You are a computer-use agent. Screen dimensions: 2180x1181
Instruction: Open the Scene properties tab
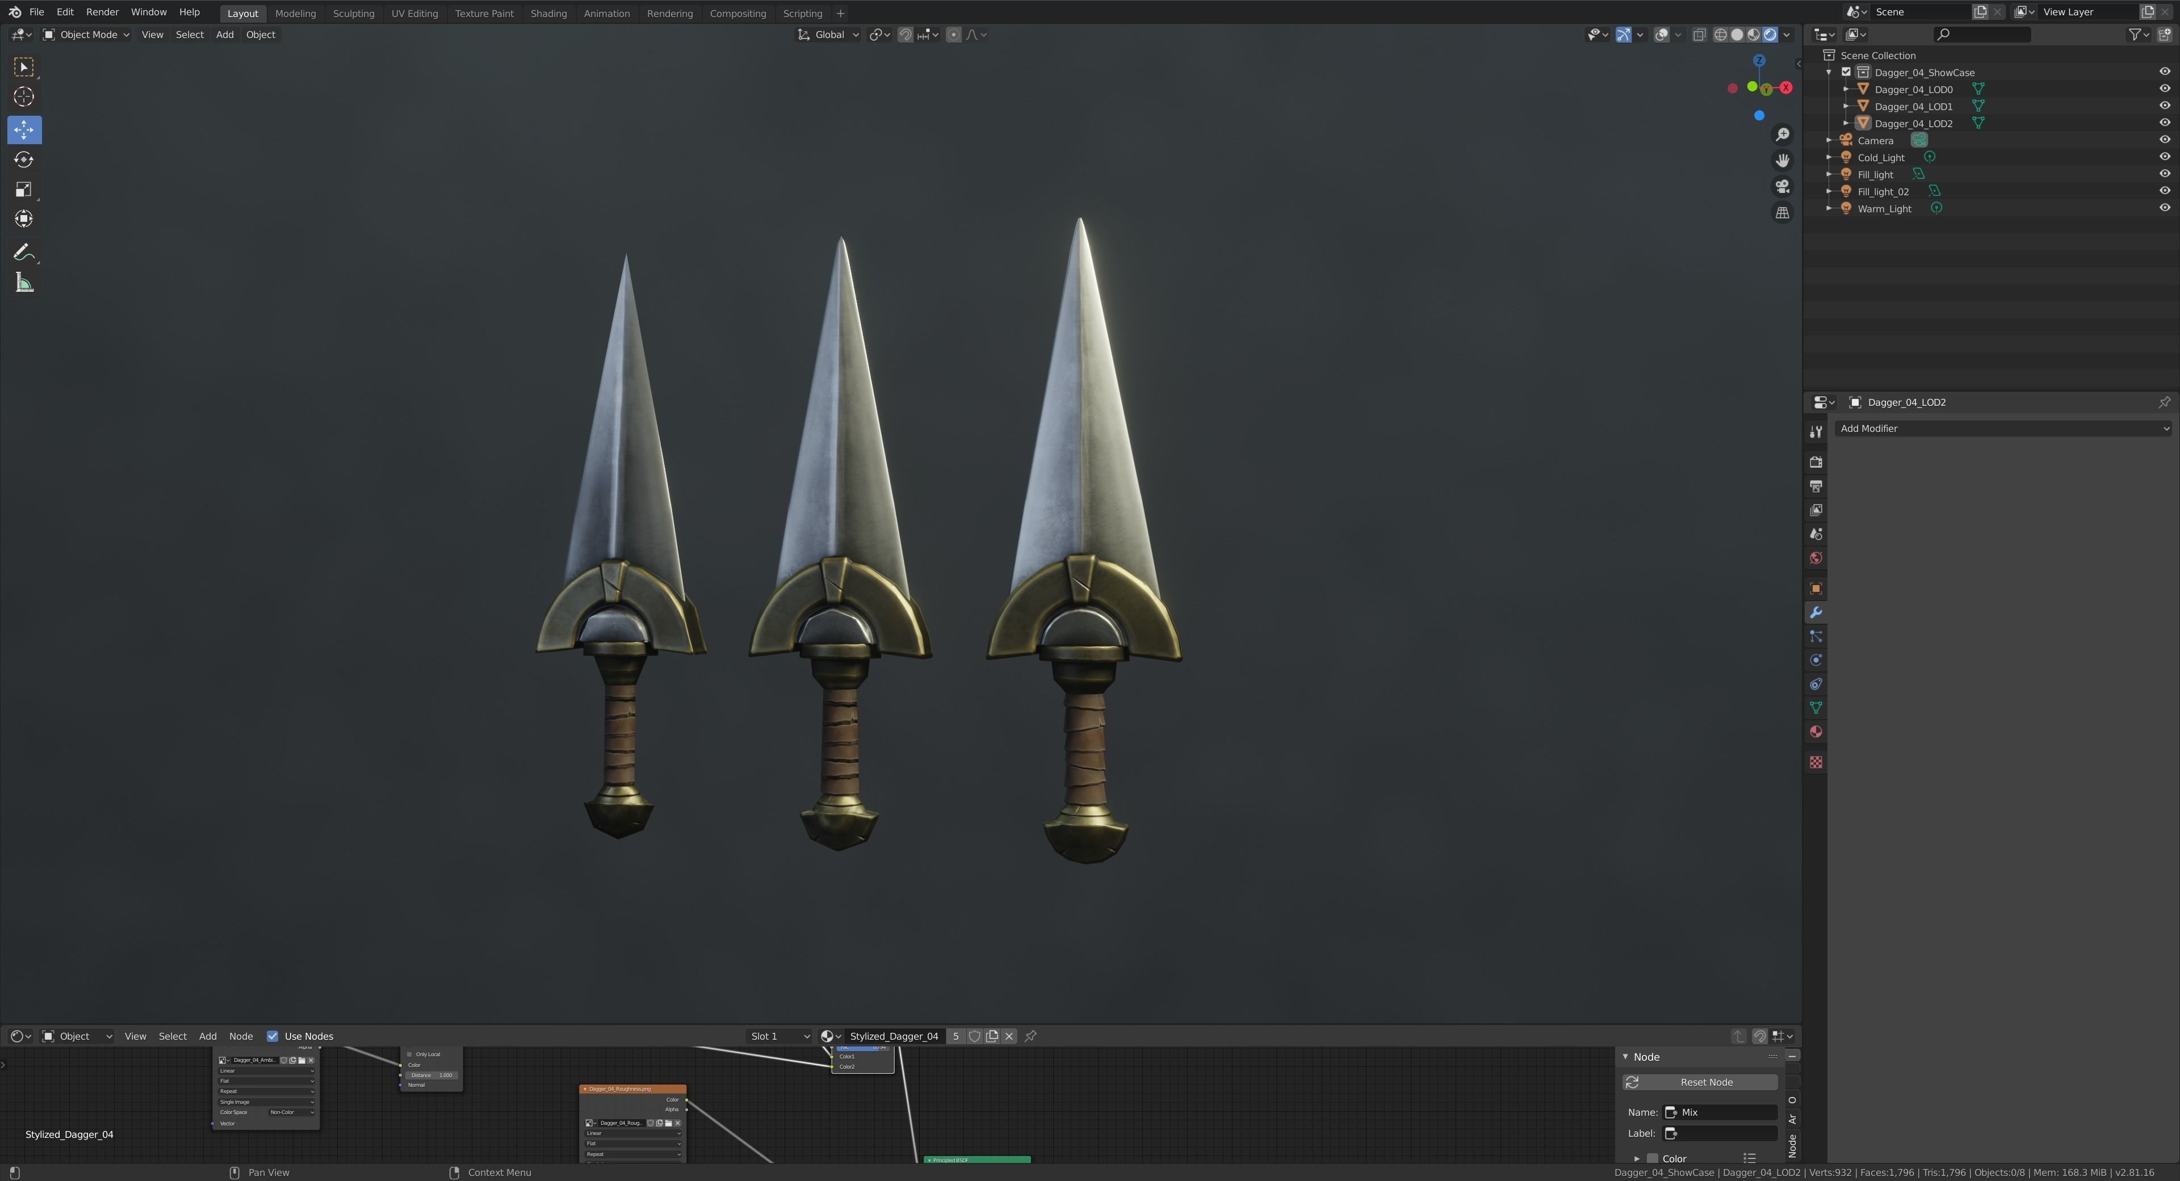[1816, 534]
